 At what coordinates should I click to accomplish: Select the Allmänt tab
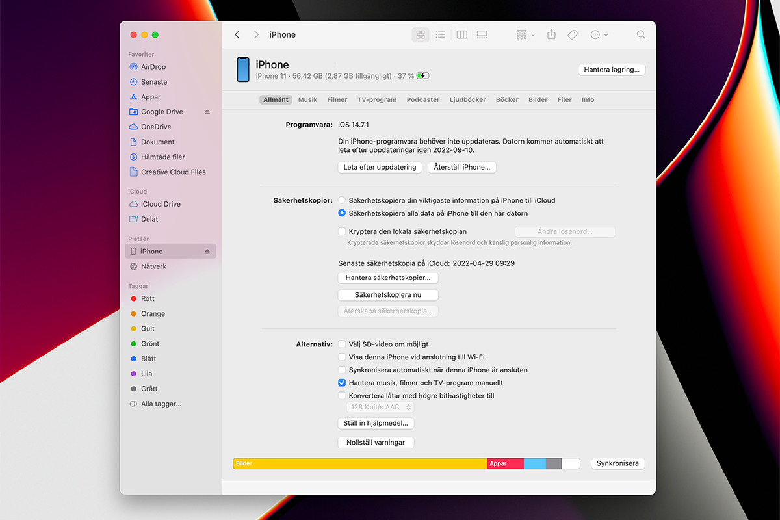pyautogui.click(x=276, y=100)
